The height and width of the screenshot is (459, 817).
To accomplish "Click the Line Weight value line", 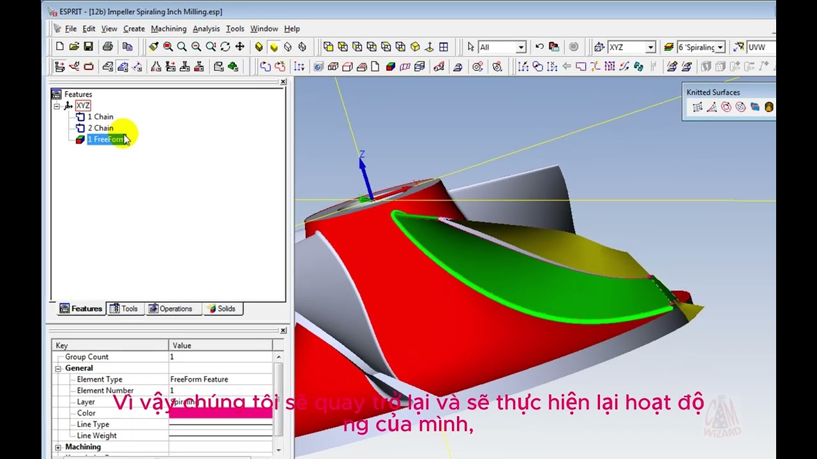I will coord(221,436).
